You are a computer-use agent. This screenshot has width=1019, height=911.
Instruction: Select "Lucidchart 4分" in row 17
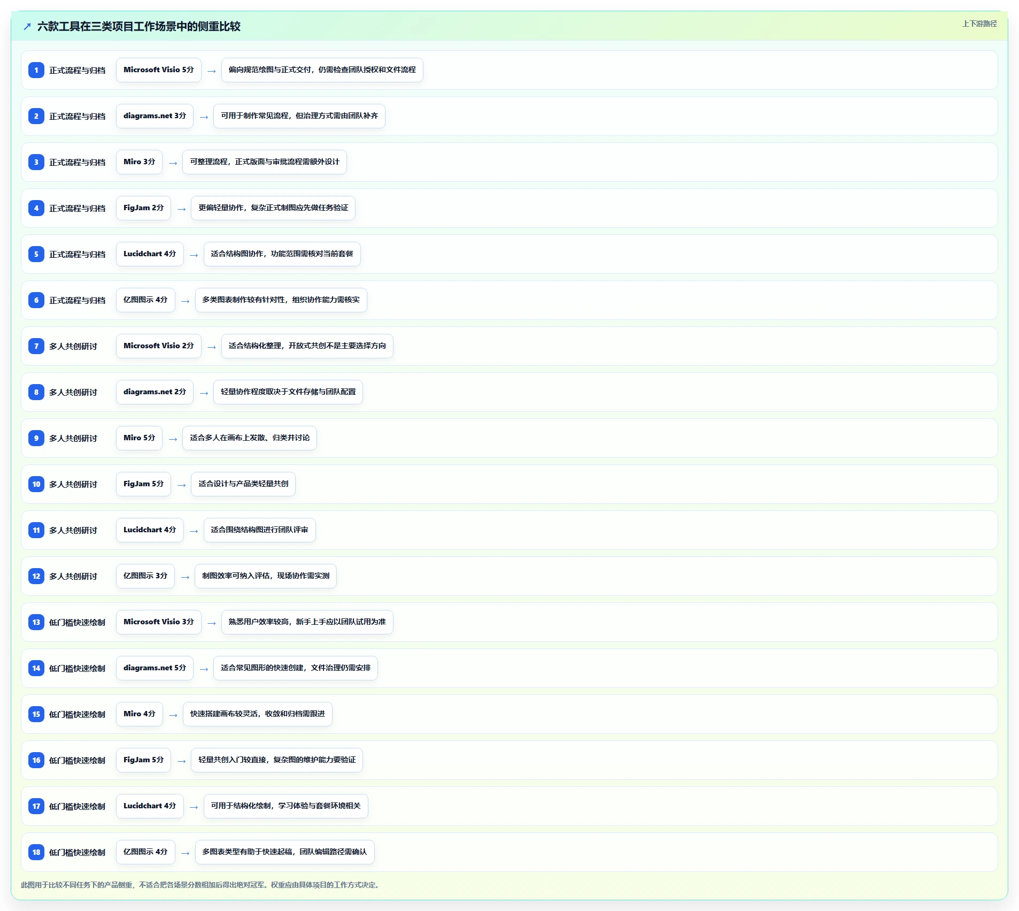pyautogui.click(x=150, y=806)
